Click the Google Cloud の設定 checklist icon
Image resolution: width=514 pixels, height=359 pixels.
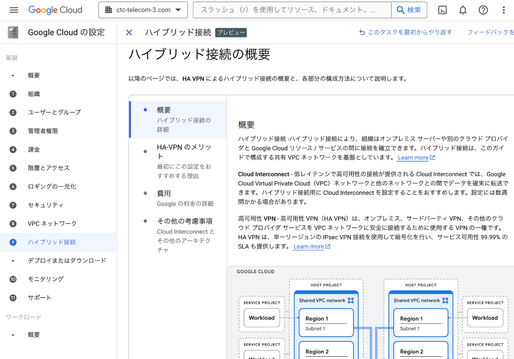[x=13, y=32]
